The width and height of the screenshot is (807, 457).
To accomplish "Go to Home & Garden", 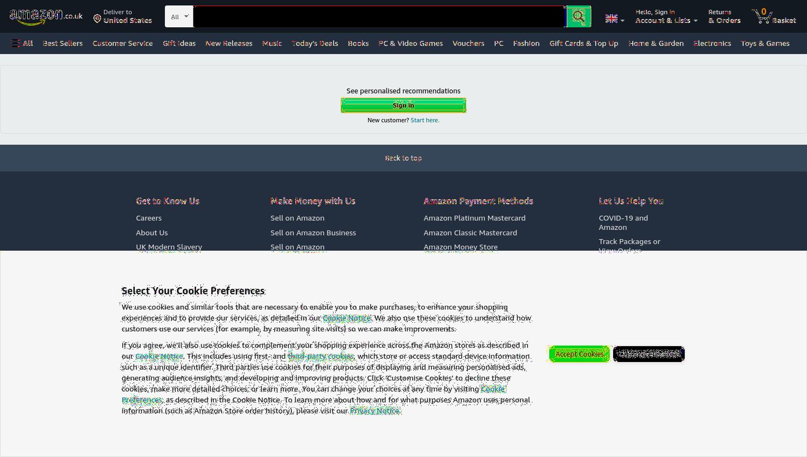I will [x=656, y=43].
